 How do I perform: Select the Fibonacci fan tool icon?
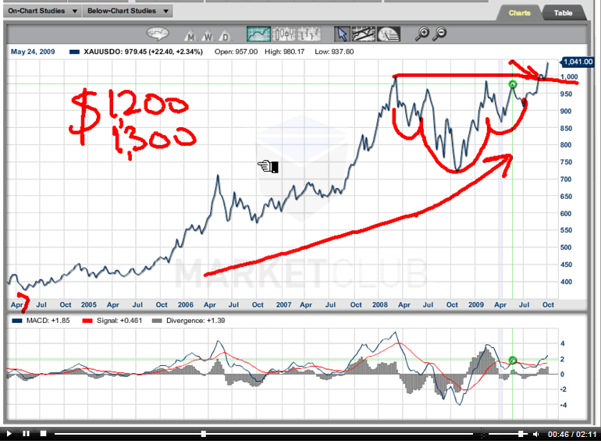tap(389, 34)
